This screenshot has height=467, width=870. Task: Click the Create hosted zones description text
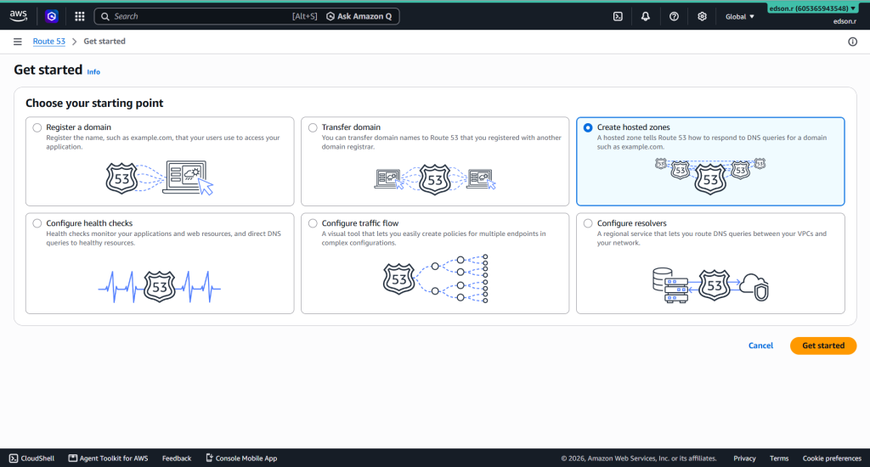712,142
